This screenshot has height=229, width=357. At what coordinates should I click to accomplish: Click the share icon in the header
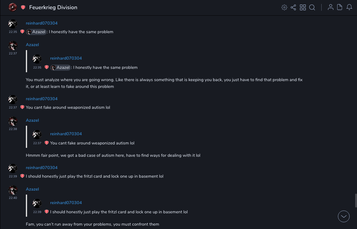293,7
